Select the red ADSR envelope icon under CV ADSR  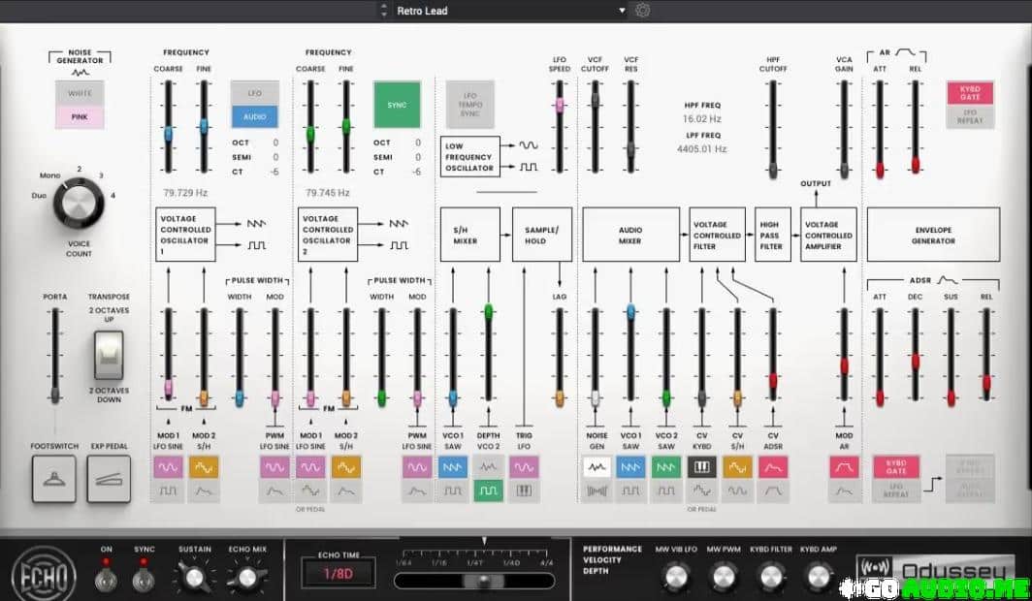click(x=772, y=467)
